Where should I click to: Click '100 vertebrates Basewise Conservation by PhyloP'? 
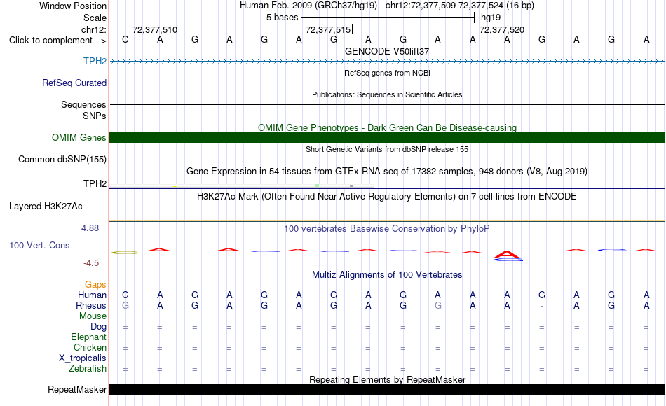tap(386, 229)
